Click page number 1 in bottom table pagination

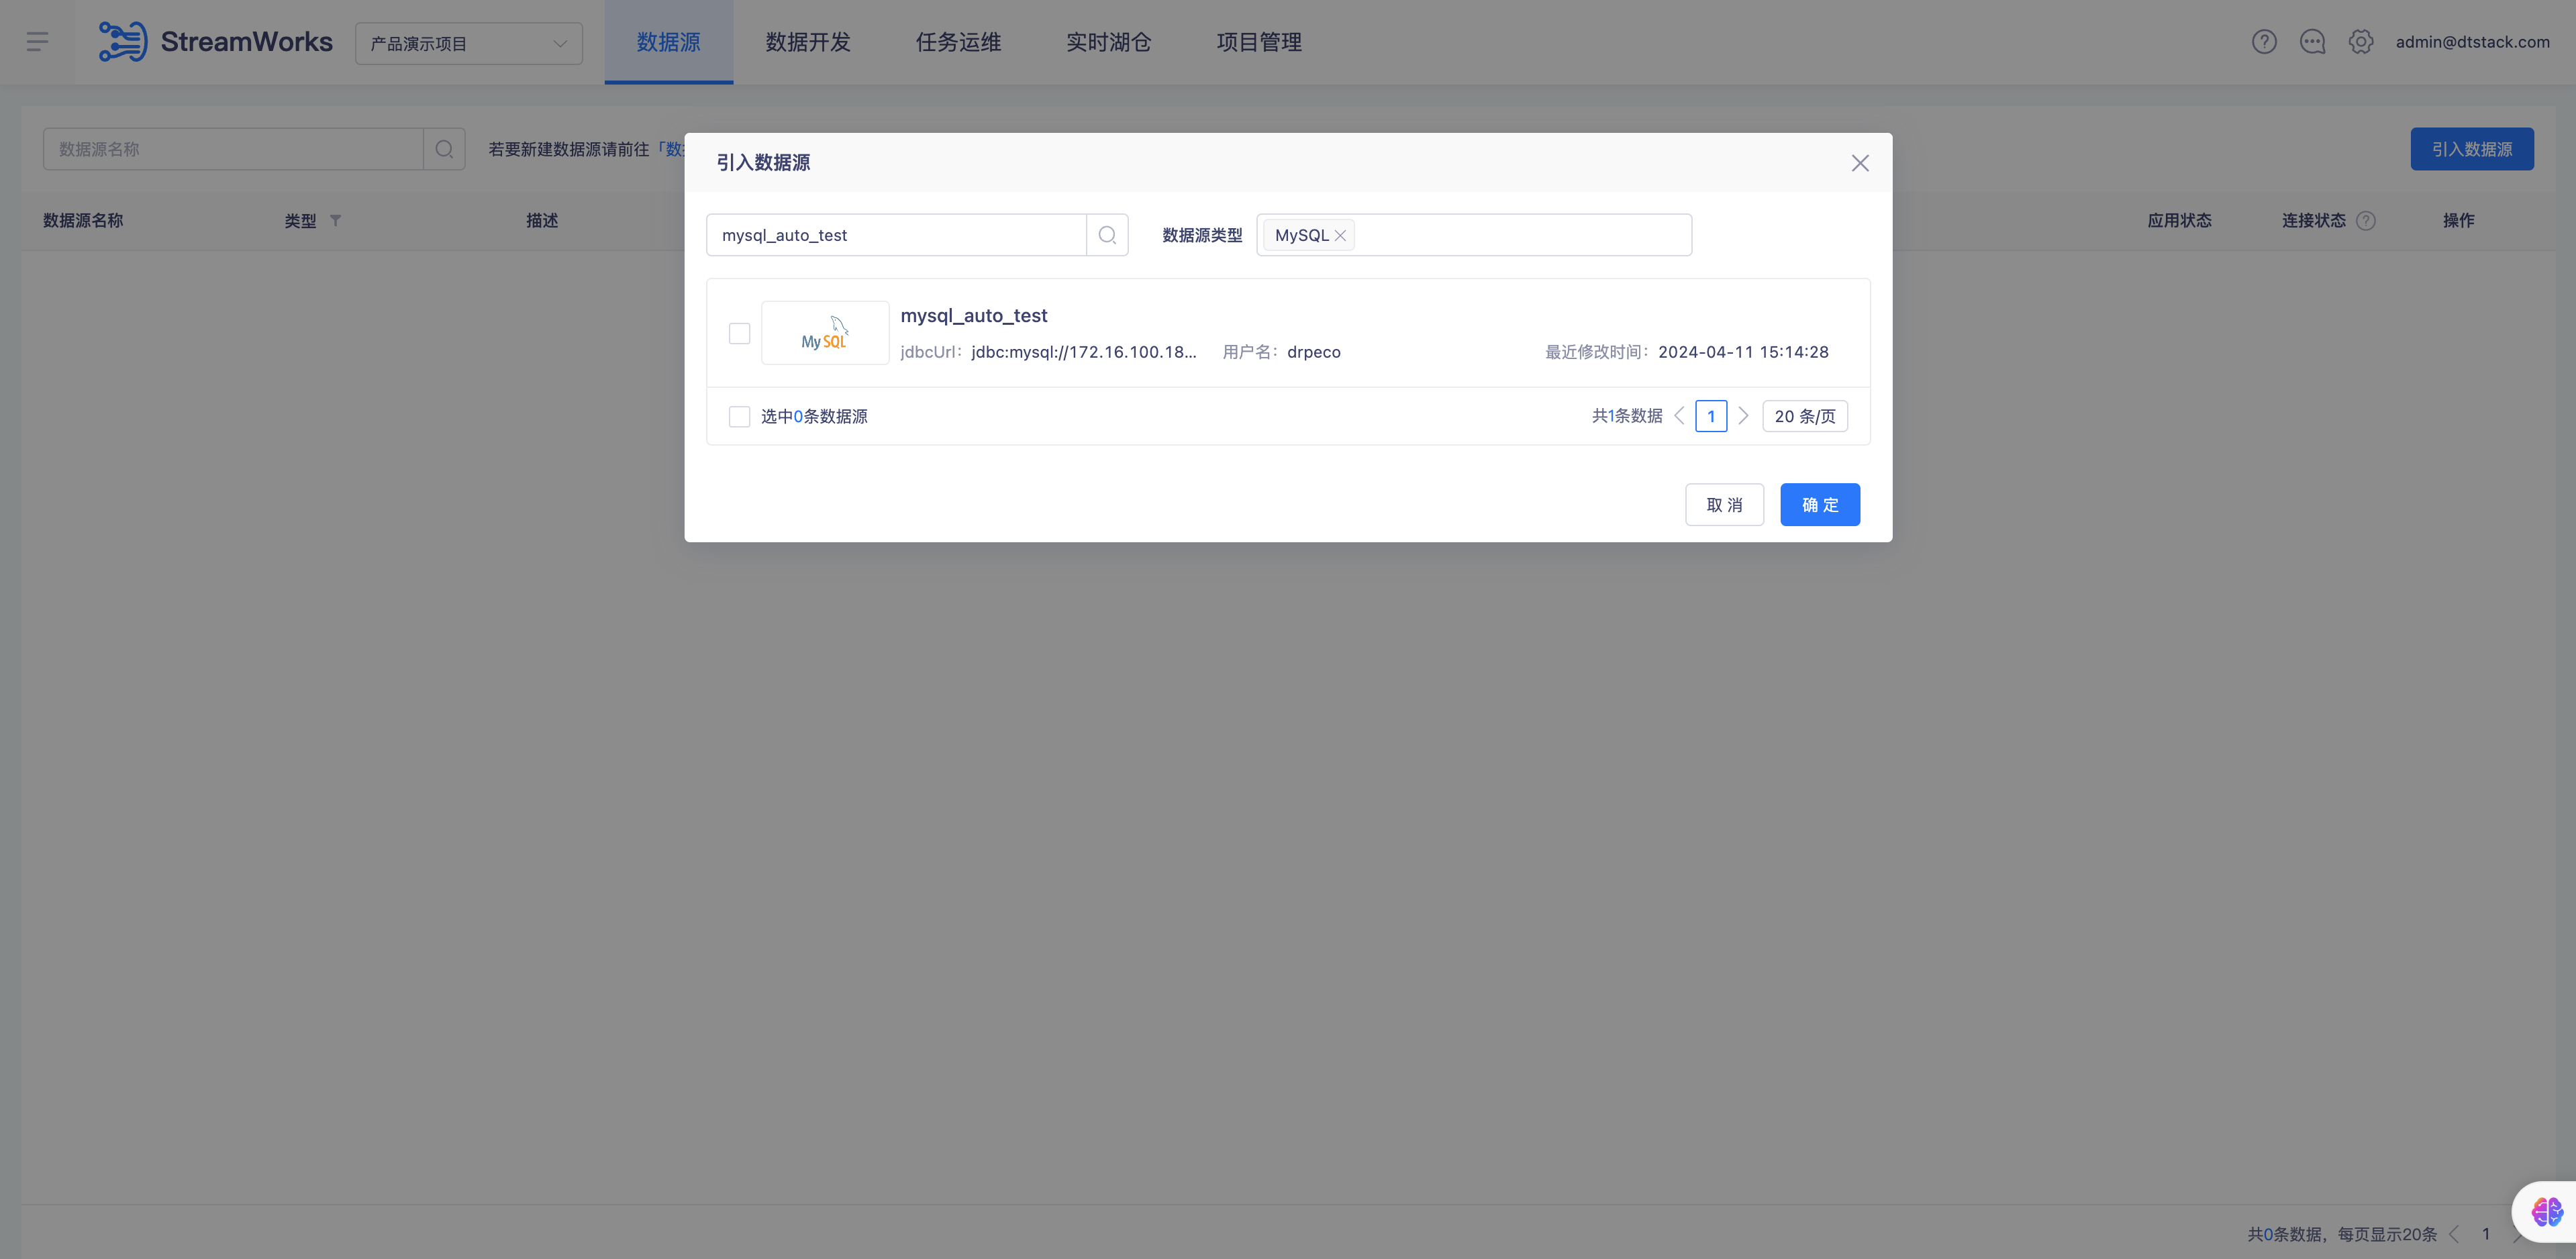(x=2486, y=1234)
